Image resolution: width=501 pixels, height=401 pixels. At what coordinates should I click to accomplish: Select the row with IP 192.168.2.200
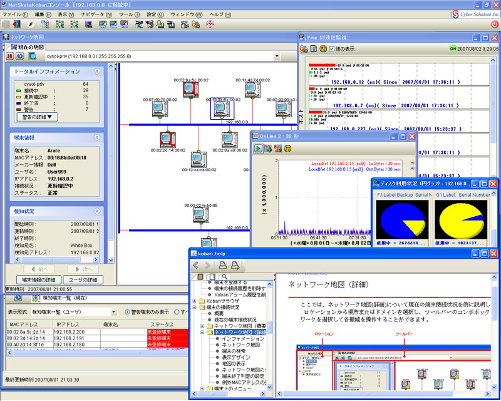[98, 332]
